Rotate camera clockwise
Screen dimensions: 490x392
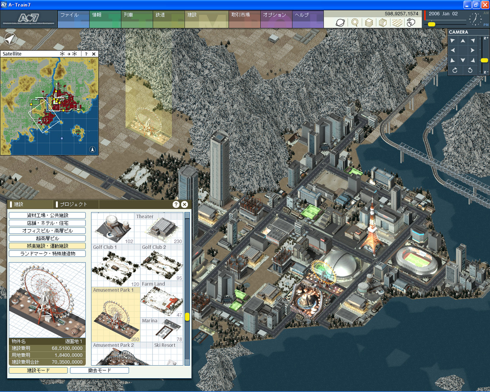point(455,70)
